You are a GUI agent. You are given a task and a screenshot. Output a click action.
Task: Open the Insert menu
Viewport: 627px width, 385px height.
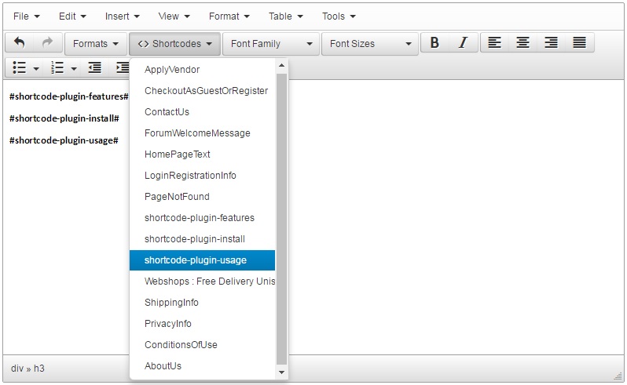coord(122,16)
